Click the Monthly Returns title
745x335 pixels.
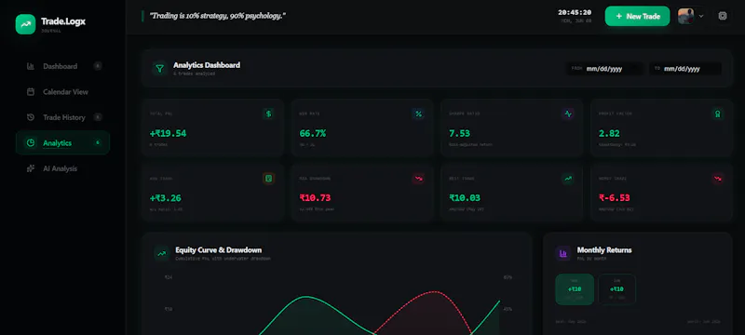coord(604,250)
